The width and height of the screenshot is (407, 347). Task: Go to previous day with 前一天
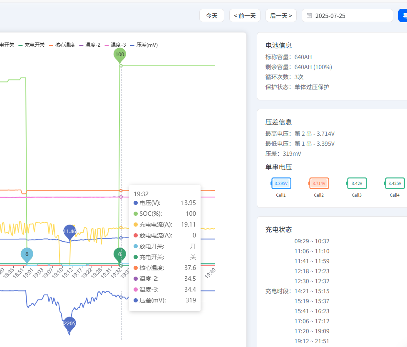tap(245, 15)
